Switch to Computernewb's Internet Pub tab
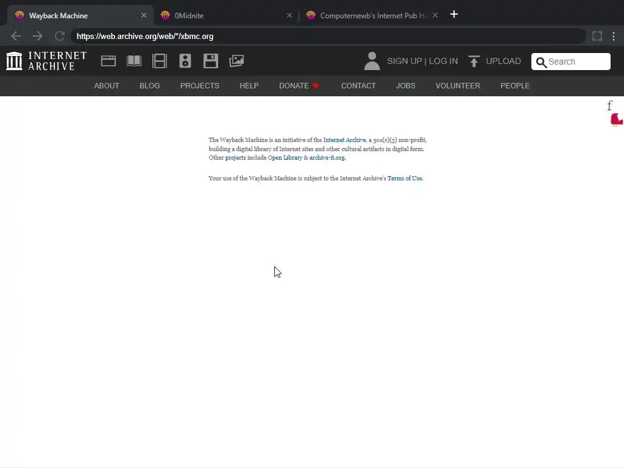The width and height of the screenshot is (624, 468). coord(372,15)
